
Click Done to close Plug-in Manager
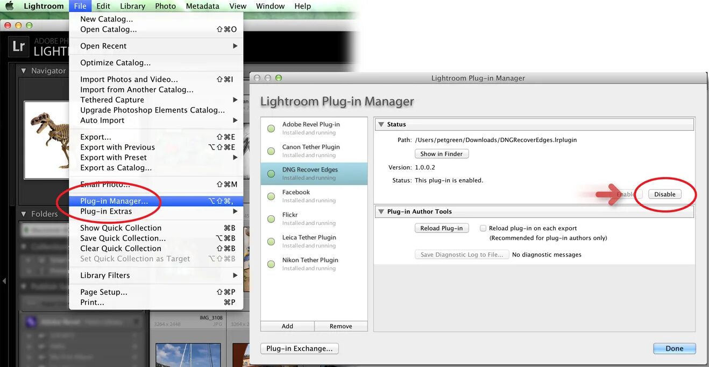(675, 348)
